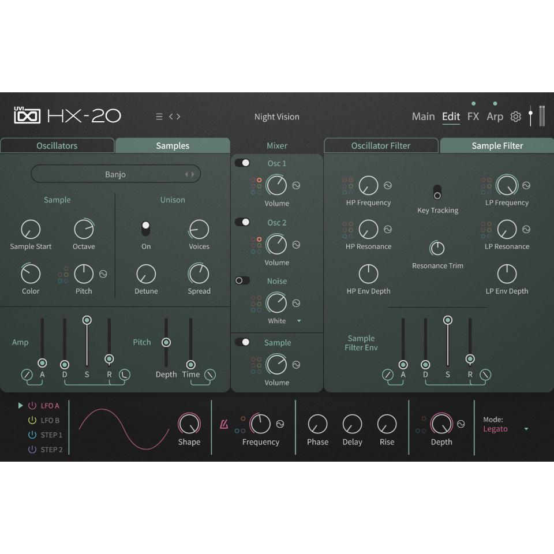
Task: Go to the next preset arrow
Action: (x=178, y=117)
